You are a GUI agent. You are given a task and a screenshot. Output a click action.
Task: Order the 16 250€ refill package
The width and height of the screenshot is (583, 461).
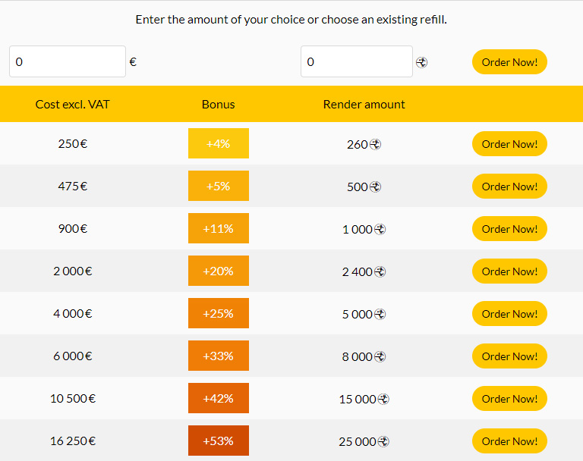(509, 441)
